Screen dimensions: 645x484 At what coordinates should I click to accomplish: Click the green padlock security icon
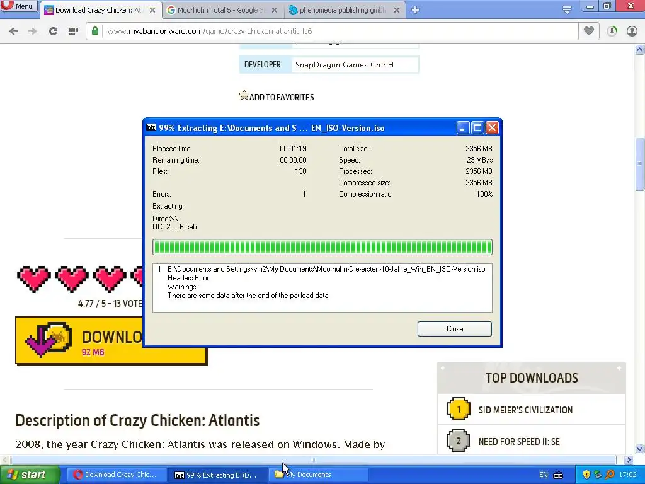(95, 31)
